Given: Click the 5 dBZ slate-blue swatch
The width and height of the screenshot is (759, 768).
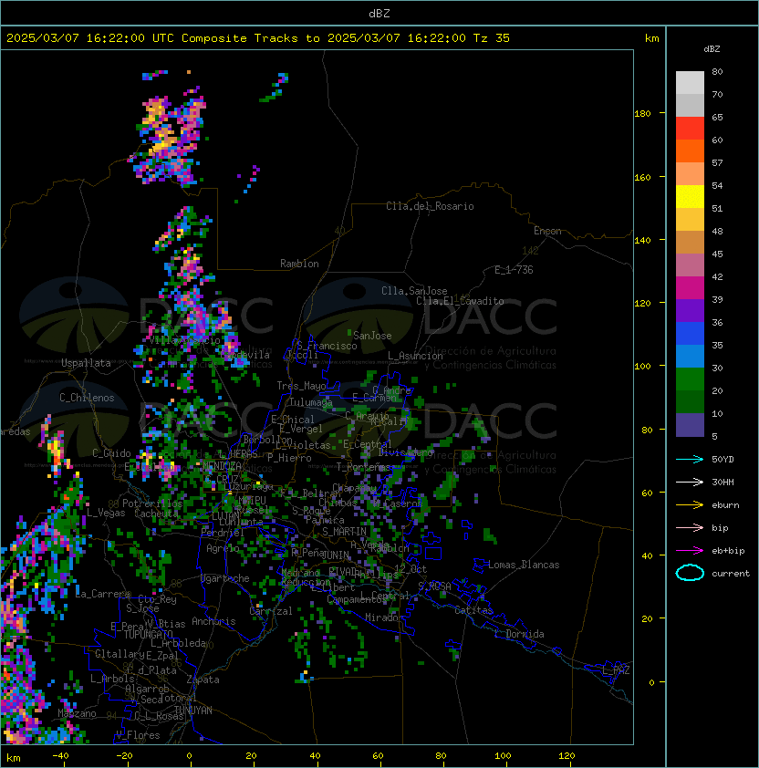Looking at the screenshot, I should click(x=690, y=425).
